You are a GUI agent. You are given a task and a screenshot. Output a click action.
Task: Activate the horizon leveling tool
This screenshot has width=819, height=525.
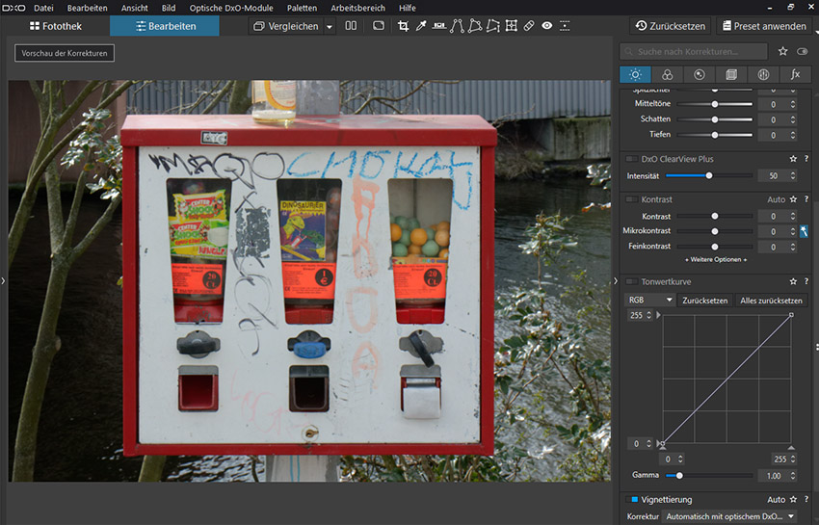(439, 26)
